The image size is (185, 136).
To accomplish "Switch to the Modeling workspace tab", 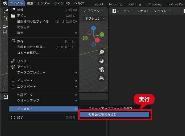I will (x=116, y=4).
